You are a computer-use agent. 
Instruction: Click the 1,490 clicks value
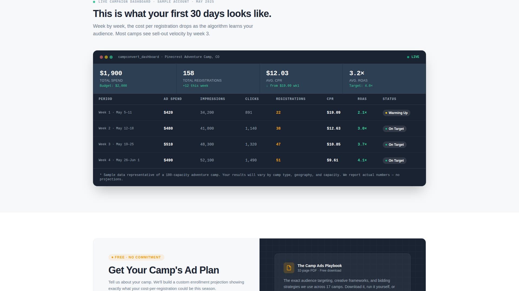click(x=251, y=160)
